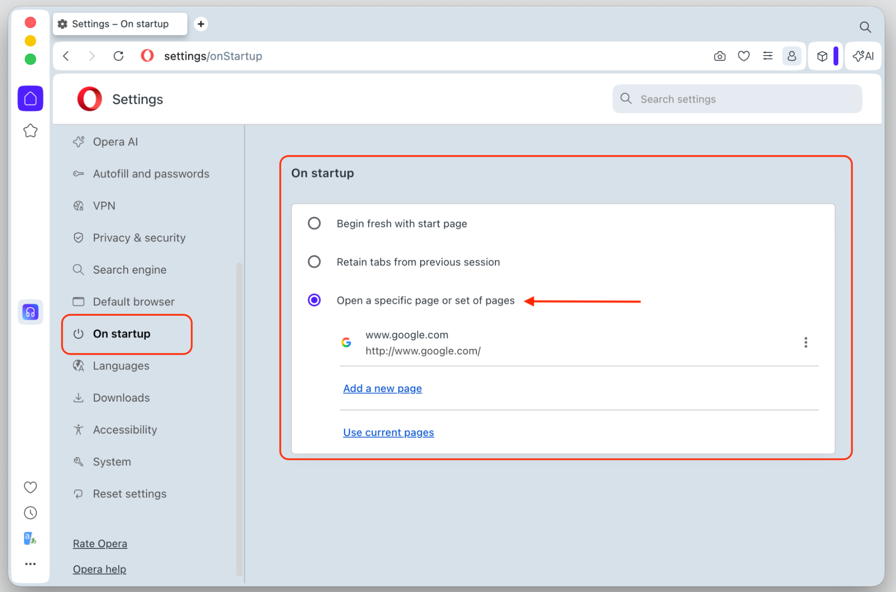Open the profile account icon
Image resolution: width=896 pixels, height=592 pixels.
792,56
